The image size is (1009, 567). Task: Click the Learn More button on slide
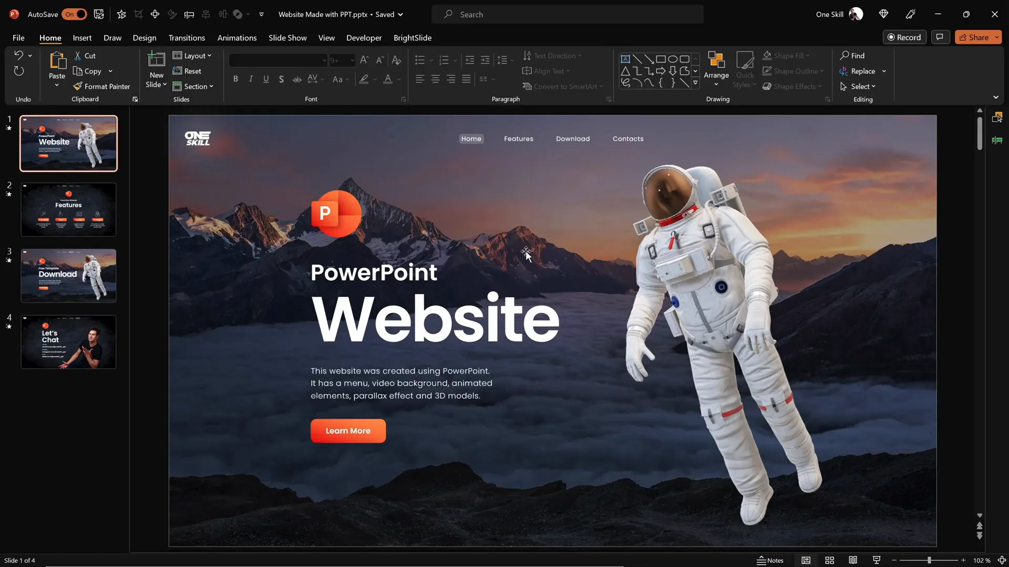(x=348, y=430)
